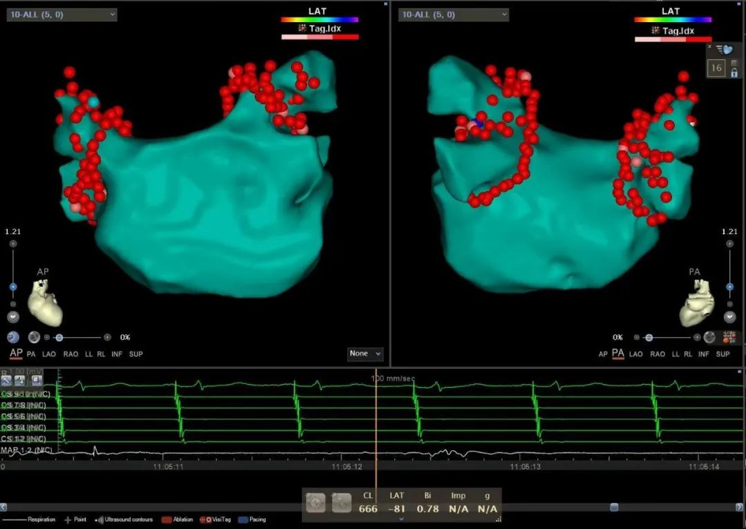Toggle the Pacing legend marker
746x529 pixels.
tap(242, 519)
